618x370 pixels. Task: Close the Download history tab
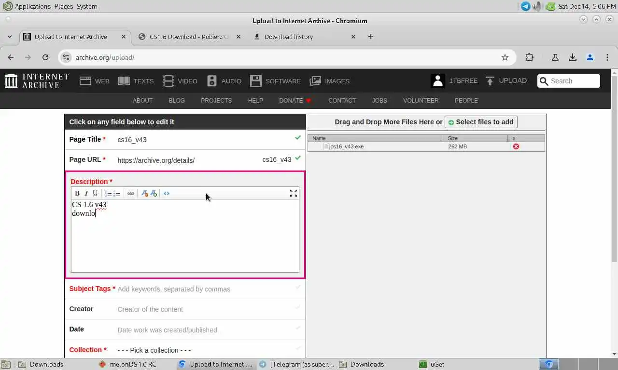[353, 37]
